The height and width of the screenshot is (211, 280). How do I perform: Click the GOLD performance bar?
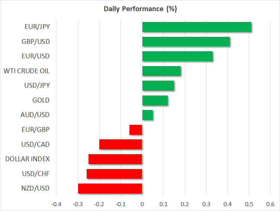pyautogui.click(x=155, y=100)
